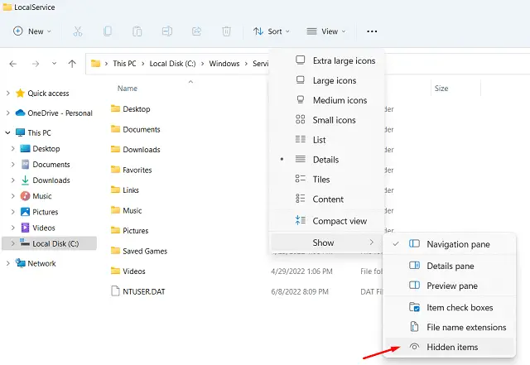This screenshot has width=530, height=365.
Task: Open the View dropdown
Action: click(326, 31)
